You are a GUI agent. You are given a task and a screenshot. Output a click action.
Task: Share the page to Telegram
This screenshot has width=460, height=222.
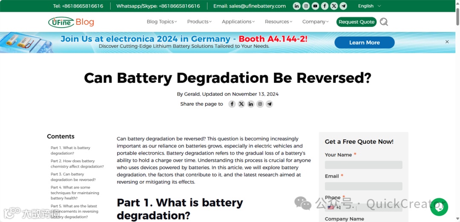pos(269,104)
